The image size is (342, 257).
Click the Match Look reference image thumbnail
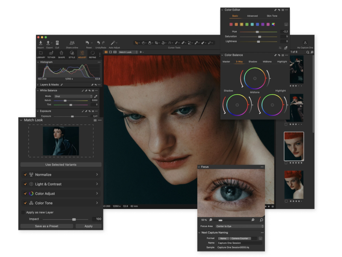(61, 141)
